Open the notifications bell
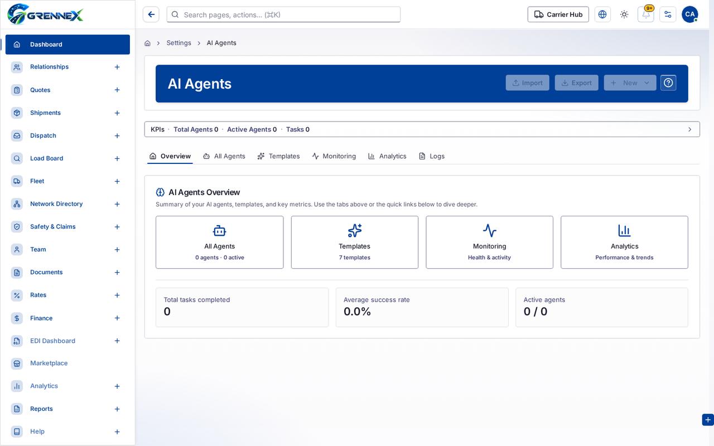 coord(646,14)
